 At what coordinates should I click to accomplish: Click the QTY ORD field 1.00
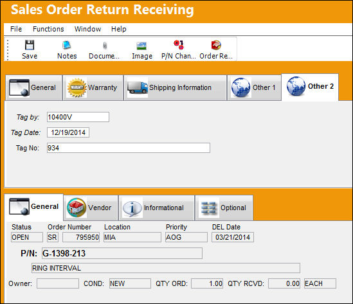(207, 283)
